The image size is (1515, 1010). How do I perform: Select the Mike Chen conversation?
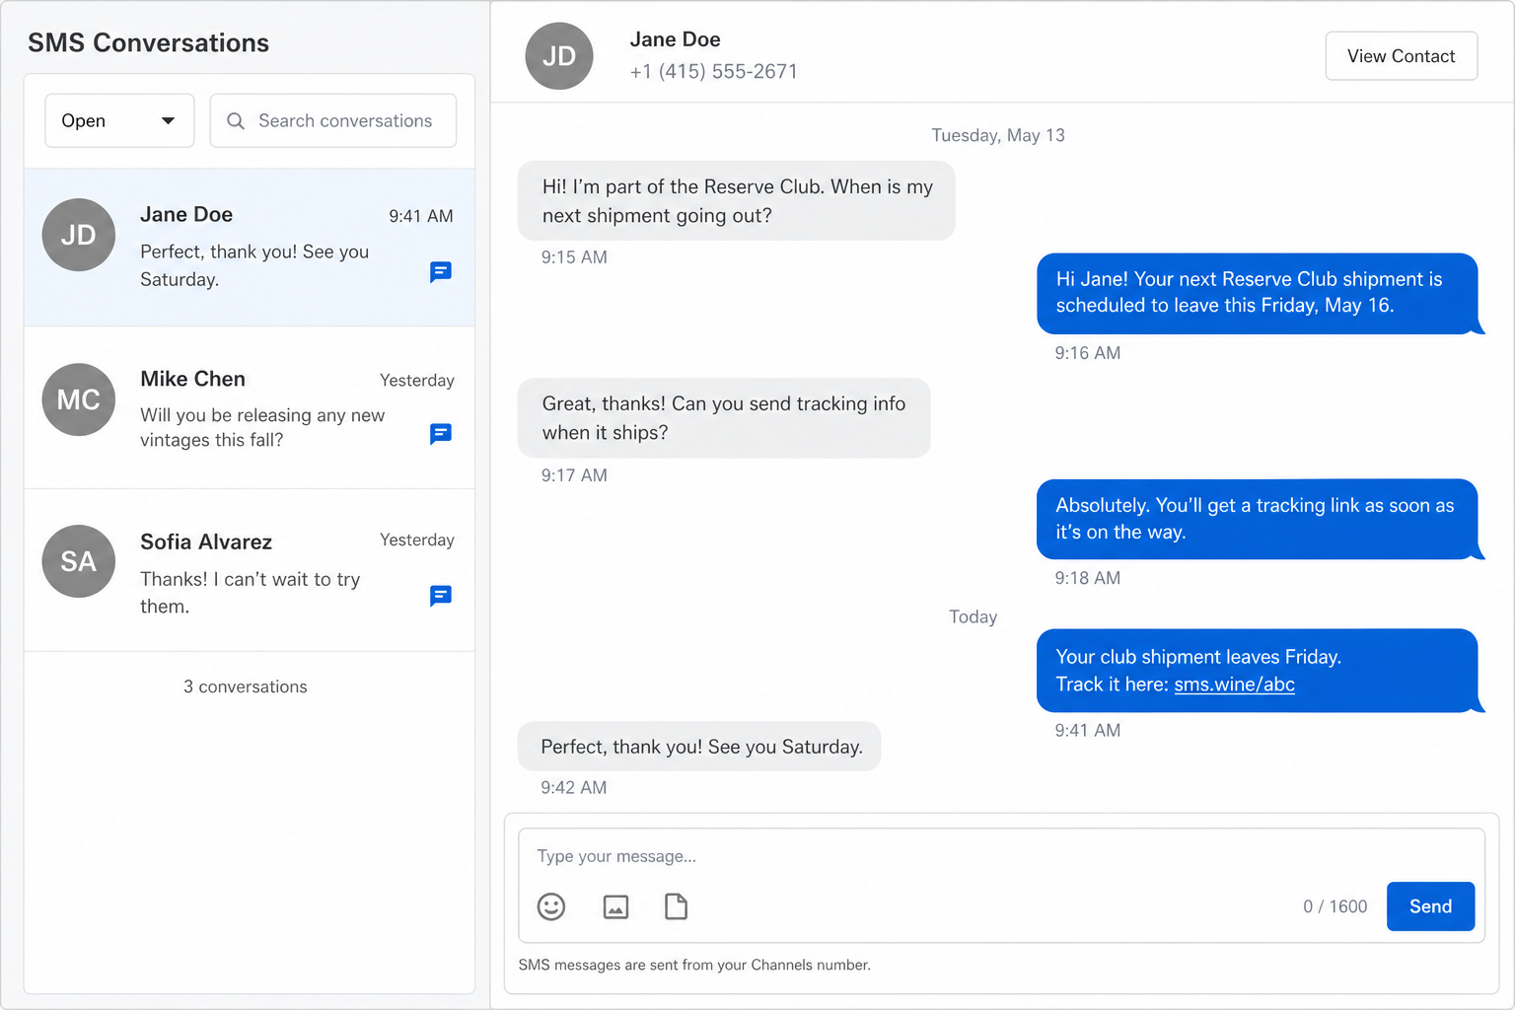click(250, 407)
